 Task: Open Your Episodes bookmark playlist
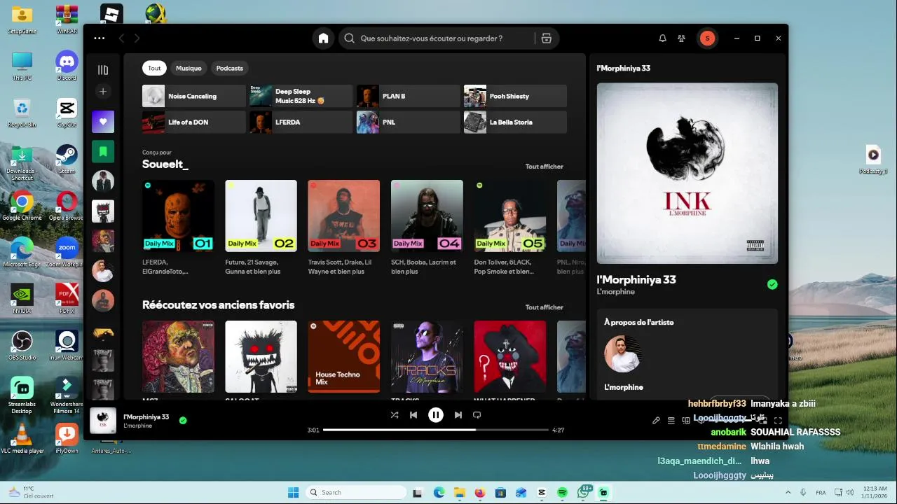click(x=103, y=151)
